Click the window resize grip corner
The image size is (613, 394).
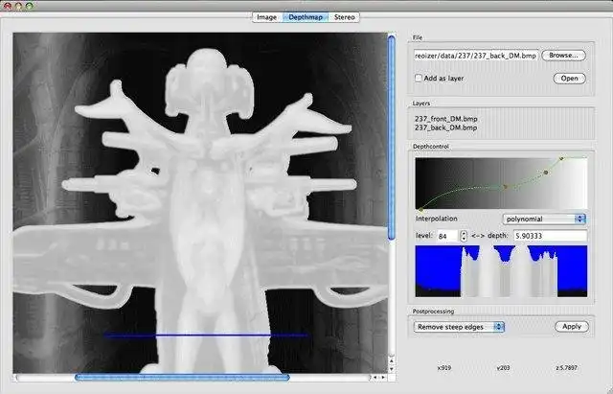coord(609,390)
